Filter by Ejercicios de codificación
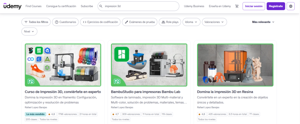The image size is (300, 124). click(100, 22)
